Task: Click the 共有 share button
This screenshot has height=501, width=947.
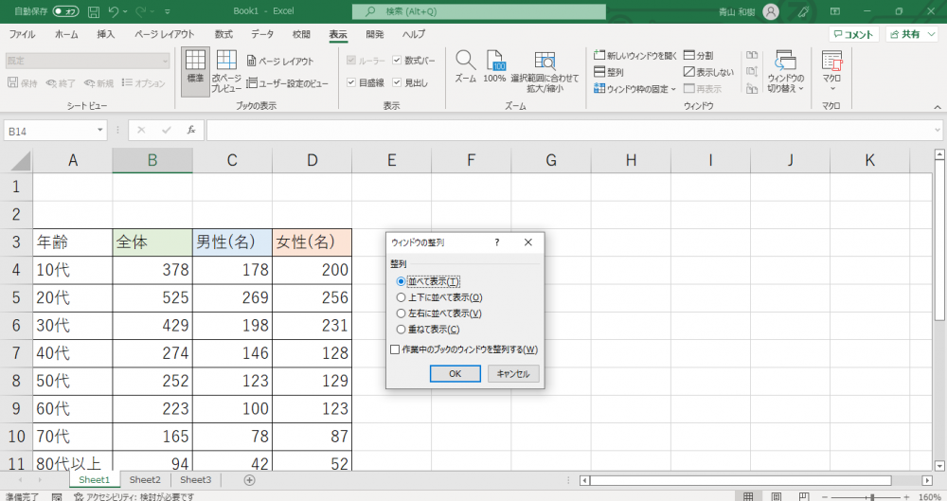Action: [905, 34]
